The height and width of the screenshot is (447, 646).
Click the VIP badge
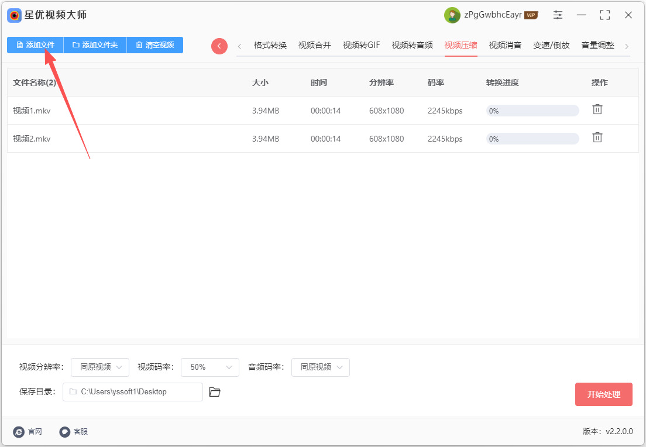[x=531, y=15]
